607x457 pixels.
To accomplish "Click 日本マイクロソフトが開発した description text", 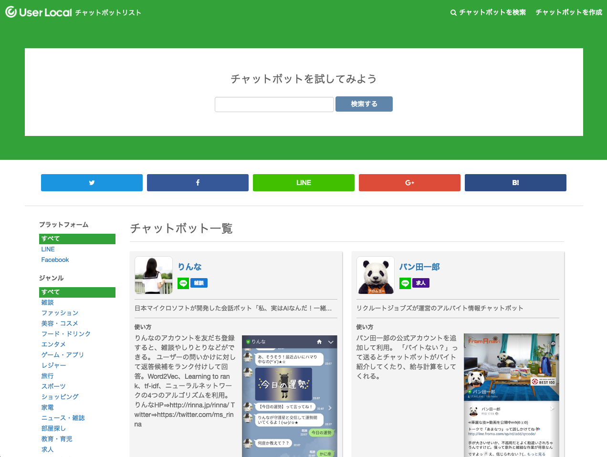I will click(x=233, y=308).
